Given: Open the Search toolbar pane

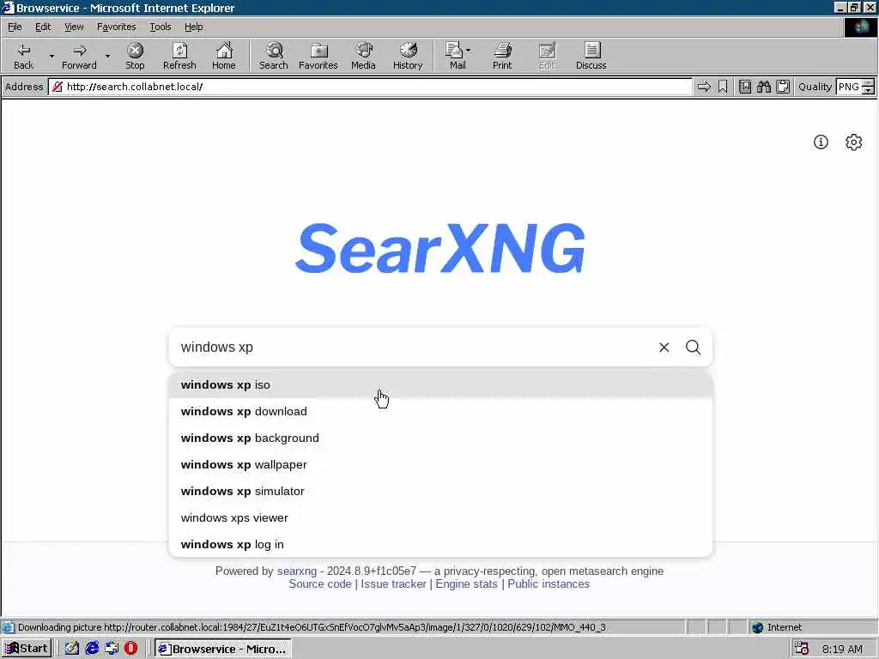Looking at the screenshot, I should [274, 56].
